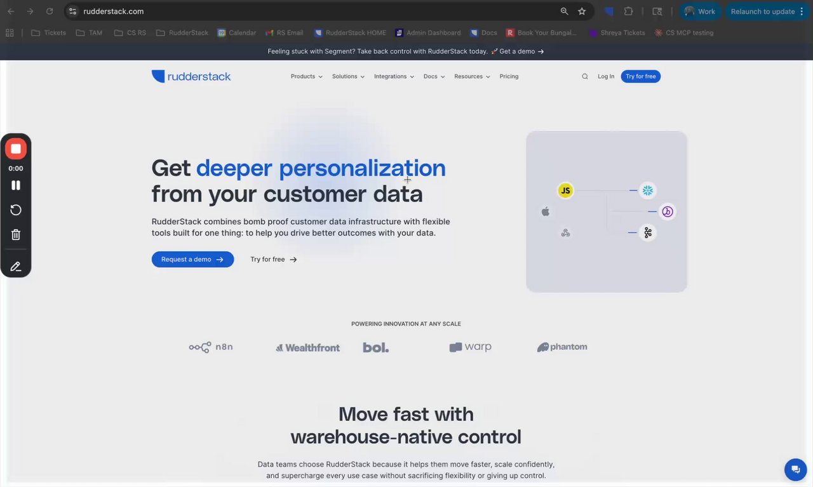813x487 pixels.
Task: Click Get a demo in top banner
Action: [521, 51]
